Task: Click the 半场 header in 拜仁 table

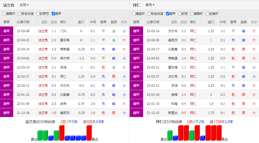Action: point(223,22)
